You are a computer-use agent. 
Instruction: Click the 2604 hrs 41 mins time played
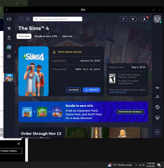coord(88,69)
